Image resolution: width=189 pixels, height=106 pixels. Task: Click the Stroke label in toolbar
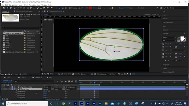[95, 8]
